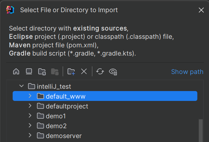The height and width of the screenshot is (142, 209).
Task: Select the defaultproject directory
Action: click(67, 106)
